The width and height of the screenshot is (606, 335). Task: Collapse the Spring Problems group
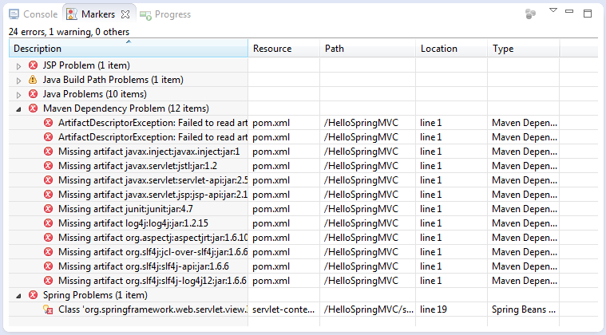(x=18, y=296)
